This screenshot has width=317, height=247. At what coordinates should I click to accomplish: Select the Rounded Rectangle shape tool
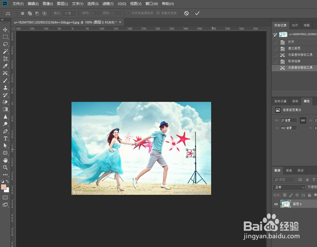point(5,153)
